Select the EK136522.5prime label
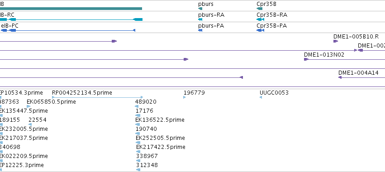 (x=160, y=119)
